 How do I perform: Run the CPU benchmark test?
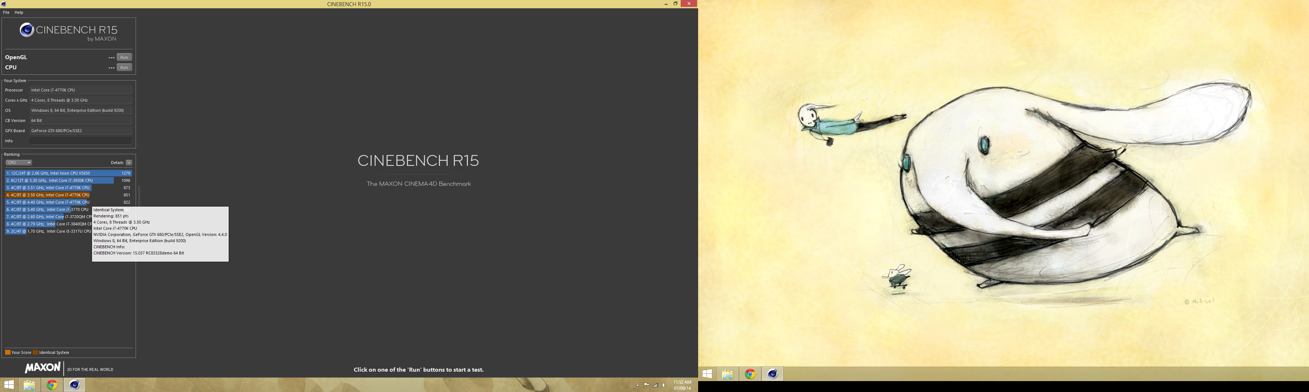coord(124,68)
